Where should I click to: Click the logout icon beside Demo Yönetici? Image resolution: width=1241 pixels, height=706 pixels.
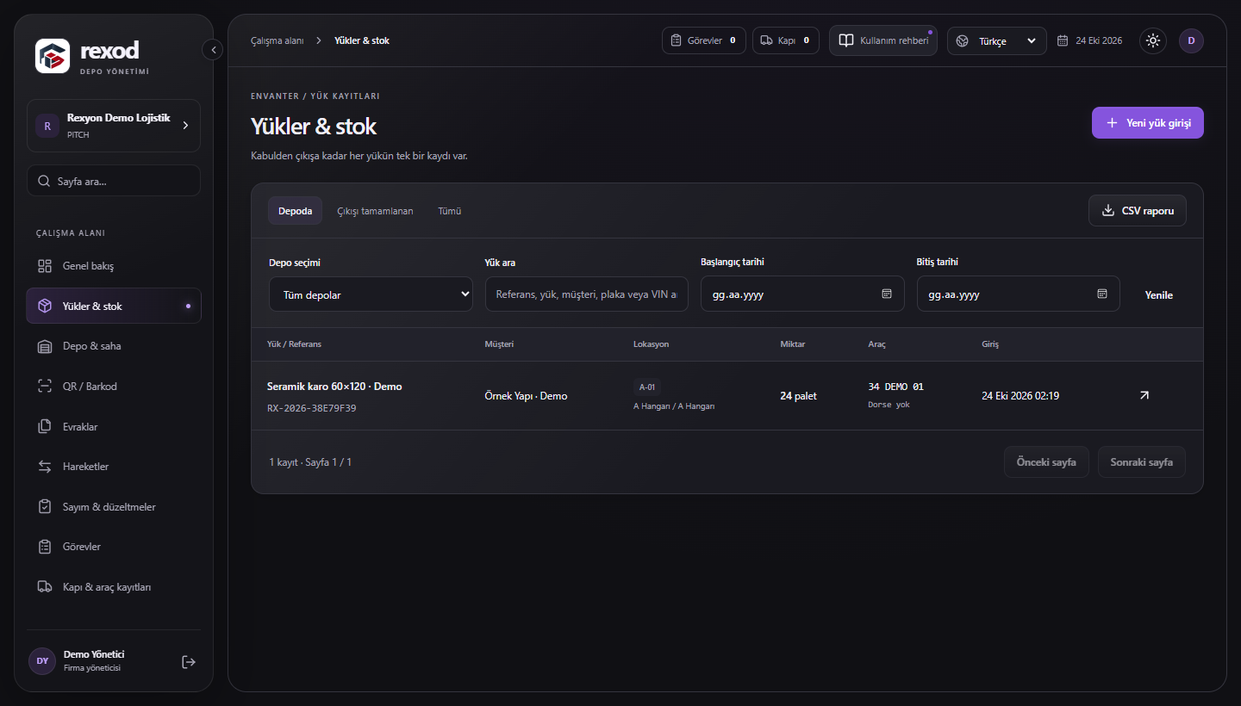click(x=189, y=661)
